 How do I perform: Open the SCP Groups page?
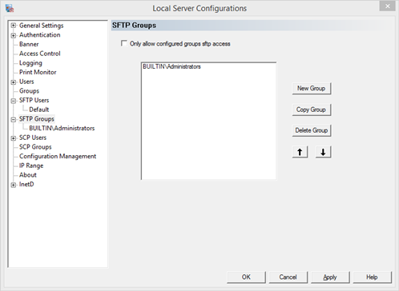click(35, 147)
